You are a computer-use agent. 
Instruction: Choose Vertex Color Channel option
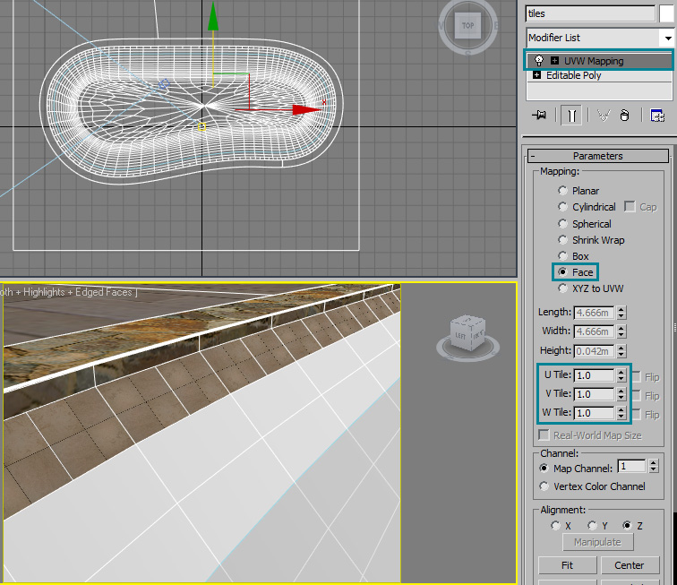pos(544,486)
